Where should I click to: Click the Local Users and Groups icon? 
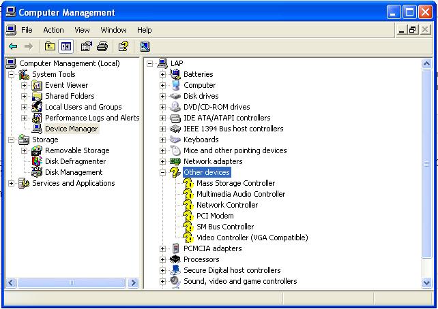37,107
